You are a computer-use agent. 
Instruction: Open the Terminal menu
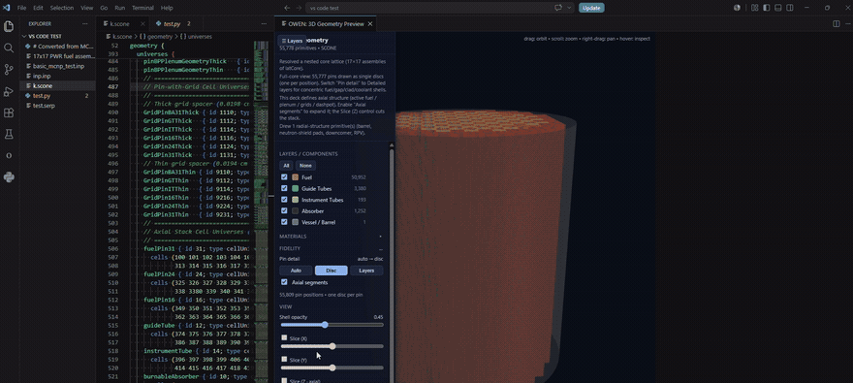point(142,8)
